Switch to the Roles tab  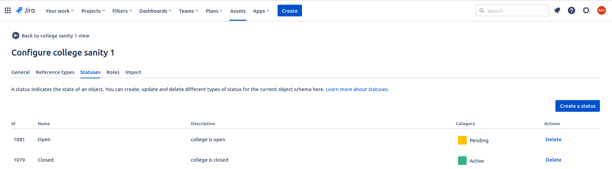(113, 72)
